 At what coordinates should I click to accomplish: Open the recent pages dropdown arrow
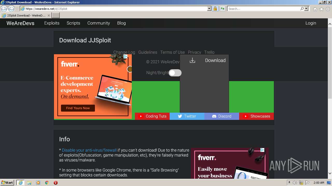point(17,9)
